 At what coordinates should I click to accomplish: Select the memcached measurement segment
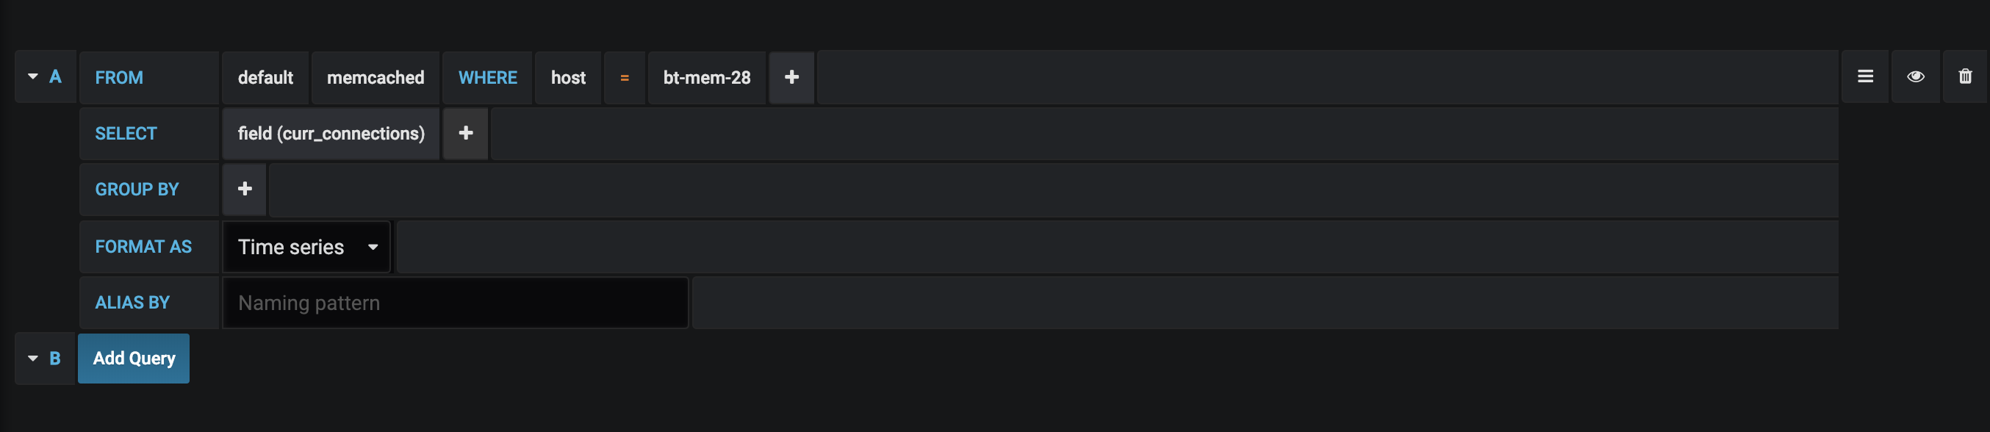click(x=376, y=77)
